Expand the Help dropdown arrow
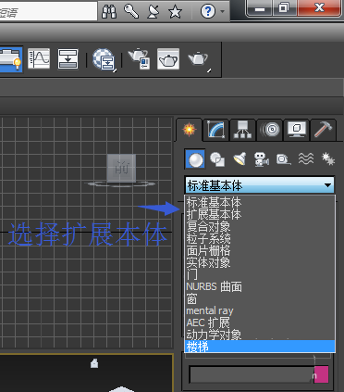 (x=222, y=12)
